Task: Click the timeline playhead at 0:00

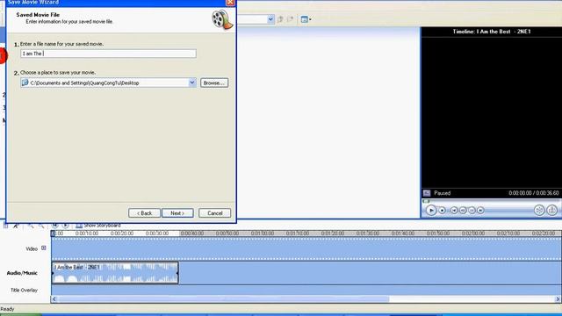Action: [x=53, y=233]
